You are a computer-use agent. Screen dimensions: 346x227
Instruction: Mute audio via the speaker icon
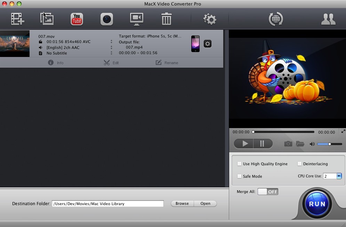312,144
